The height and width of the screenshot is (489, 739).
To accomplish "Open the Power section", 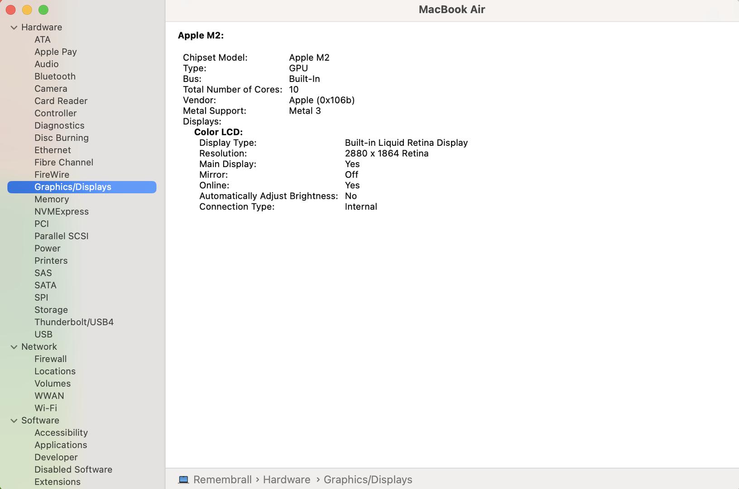I will (x=48, y=248).
